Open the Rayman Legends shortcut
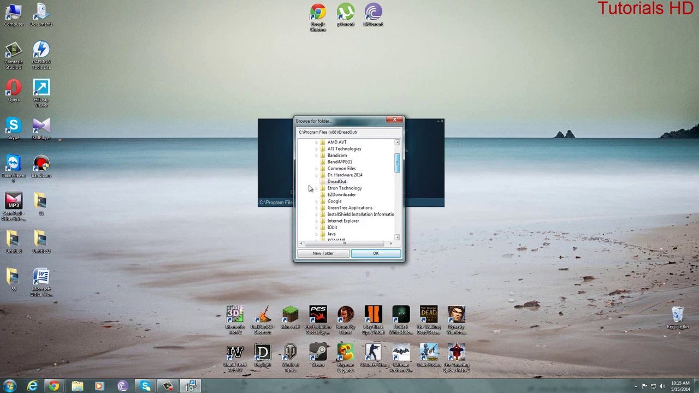Viewport: 699px width, 393px height. point(346,359)
